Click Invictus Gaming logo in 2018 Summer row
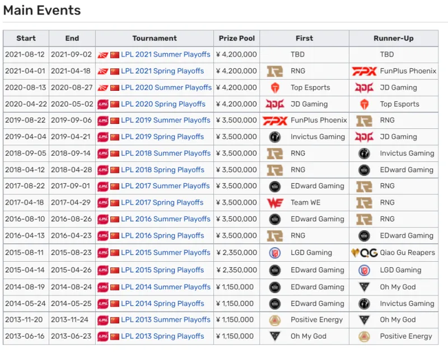Screen dimensions: 448x352 [364, 153]
